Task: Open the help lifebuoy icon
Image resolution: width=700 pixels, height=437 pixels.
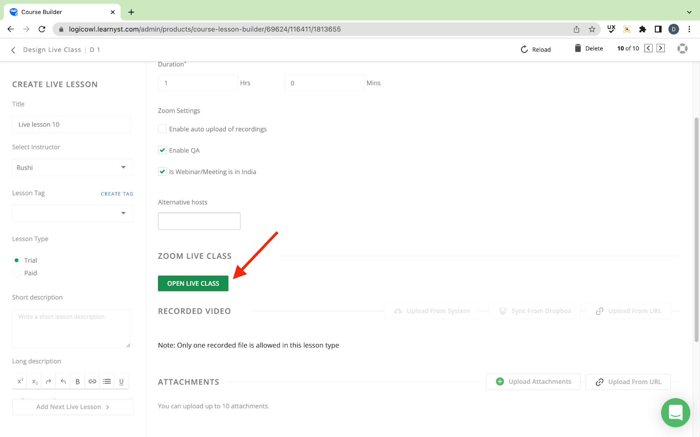Action: click(x=682, y=49)
